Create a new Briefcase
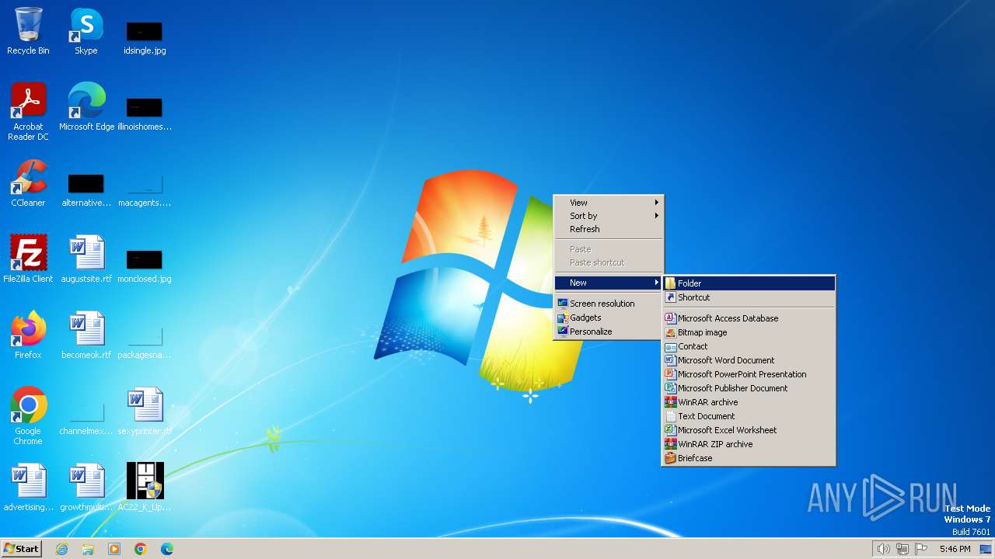Screen dimensions: 995x559 click(749, 458)
